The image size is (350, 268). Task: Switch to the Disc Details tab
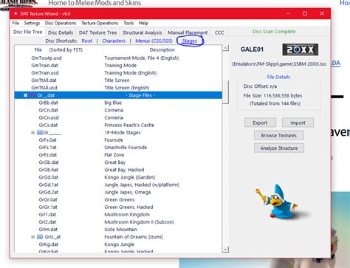[x=61, y=32]
